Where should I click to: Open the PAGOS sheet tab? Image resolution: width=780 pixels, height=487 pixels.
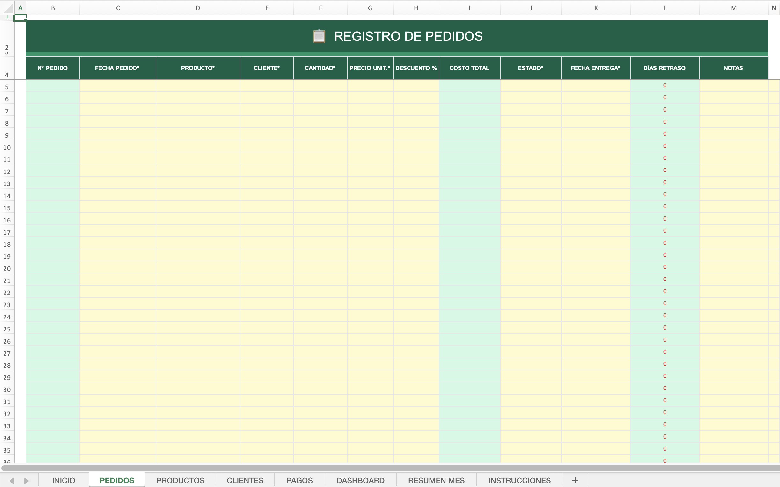coord(299,480)
